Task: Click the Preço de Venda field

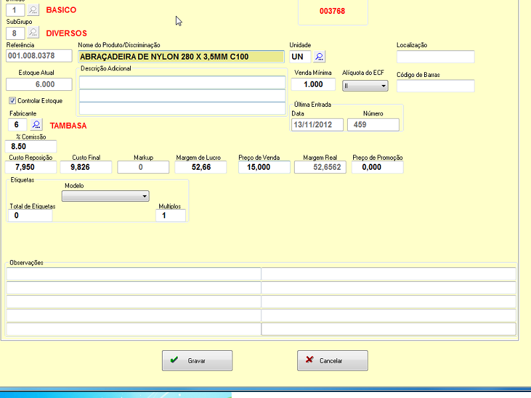Action: (264, 167)
